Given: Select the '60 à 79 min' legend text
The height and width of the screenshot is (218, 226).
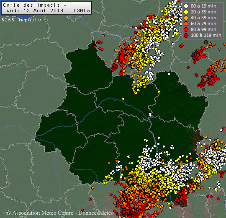Looking at the screenshot, I should (203, 23).
